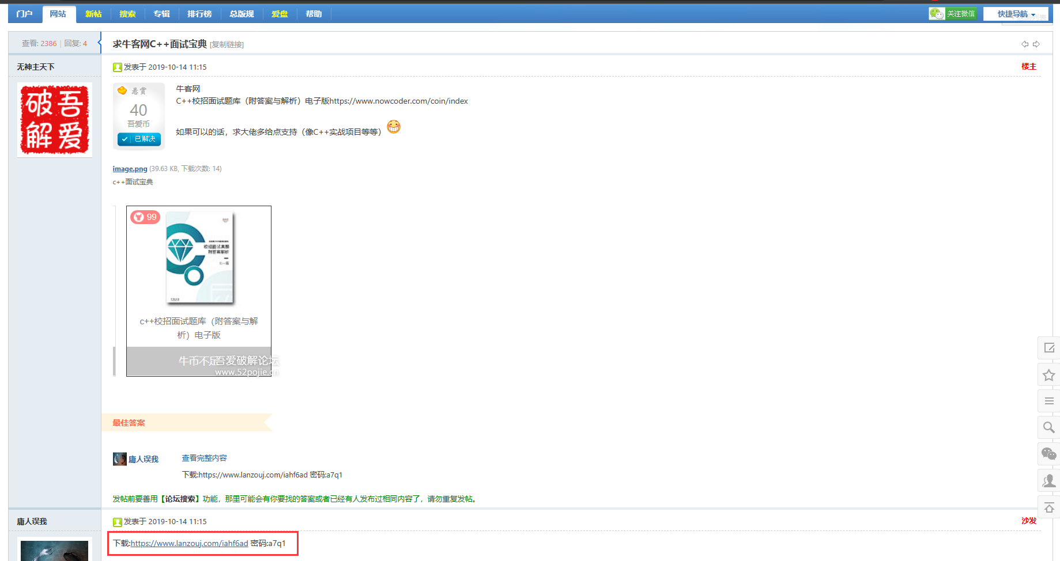Open the lanzouj.com/iahf6ad download link
The height and width of the screenshot is (561, 1060).
click(189, 543)
